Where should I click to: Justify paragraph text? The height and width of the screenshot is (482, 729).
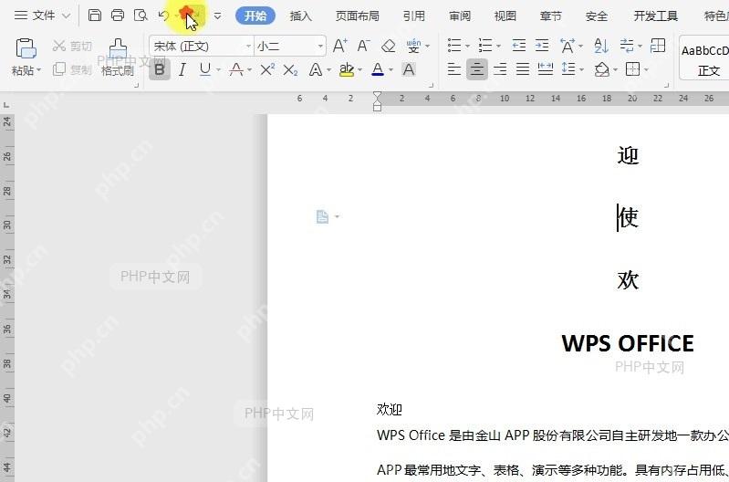click(x=523, y=69)
